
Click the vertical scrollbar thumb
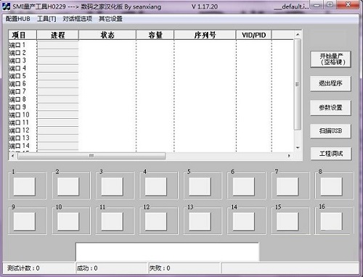[x=298, y=84]
